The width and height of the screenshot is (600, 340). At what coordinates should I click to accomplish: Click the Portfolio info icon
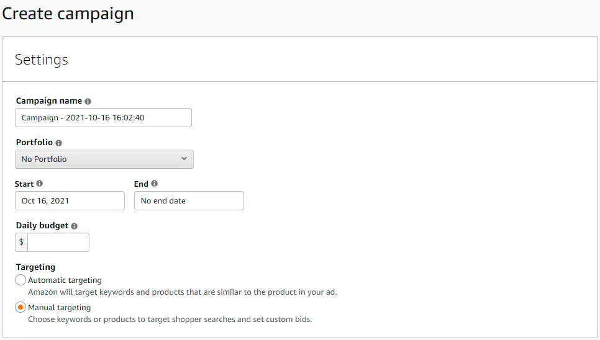tap(59, 143)
